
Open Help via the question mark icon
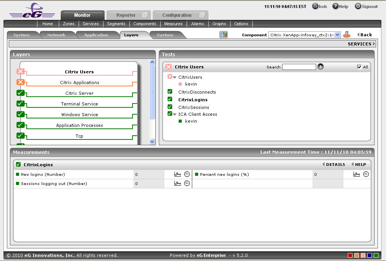click(335, 6)
